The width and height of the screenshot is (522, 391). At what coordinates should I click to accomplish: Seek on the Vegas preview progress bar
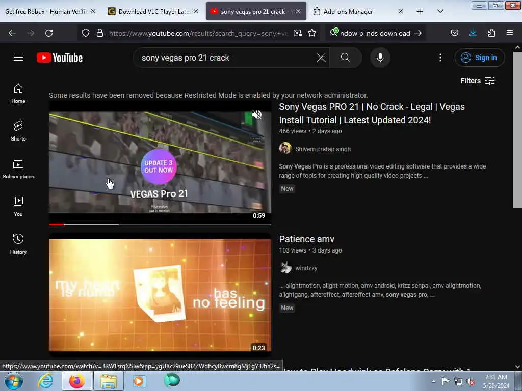coord(160,224)
